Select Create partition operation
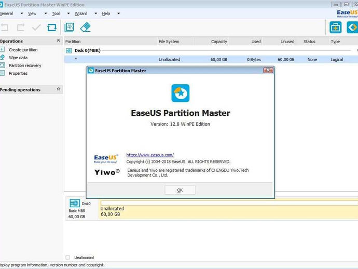The width and height of the screenshot is (358, 269). pos(23,50)
